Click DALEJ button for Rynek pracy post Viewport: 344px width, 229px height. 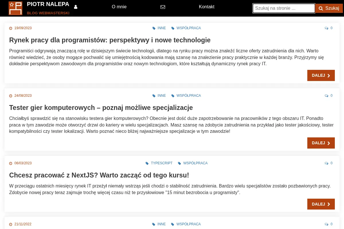(x=321, y=75)
